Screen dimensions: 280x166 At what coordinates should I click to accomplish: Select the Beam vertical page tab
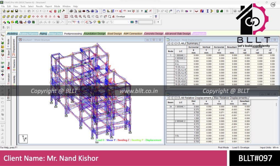pos(9,54)
